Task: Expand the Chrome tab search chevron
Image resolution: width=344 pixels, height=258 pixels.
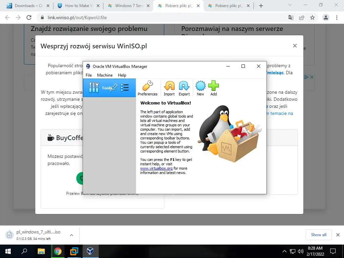Action: coord(290,5)
